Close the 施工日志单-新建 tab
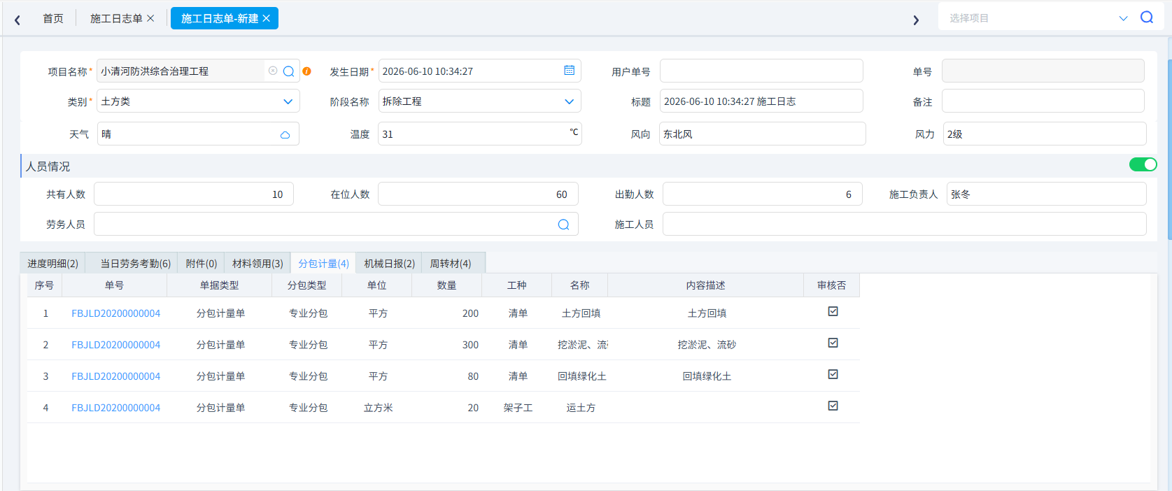The width and height of the screenshot is (1172, 491). coord(266,18)
